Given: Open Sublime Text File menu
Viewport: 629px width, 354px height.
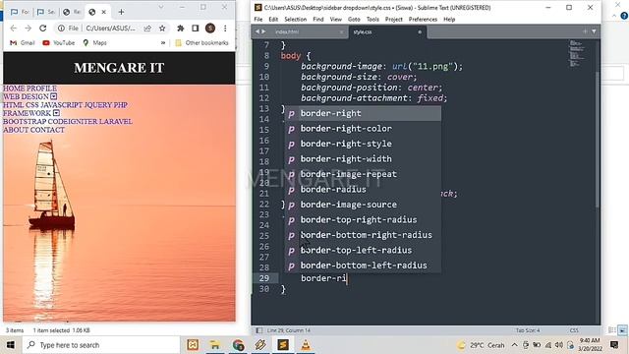Looking at the screenshot, I should pos(258,20).
